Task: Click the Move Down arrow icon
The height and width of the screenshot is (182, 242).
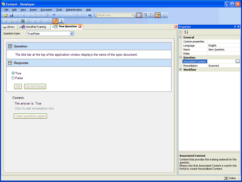Action: [41, 21]
